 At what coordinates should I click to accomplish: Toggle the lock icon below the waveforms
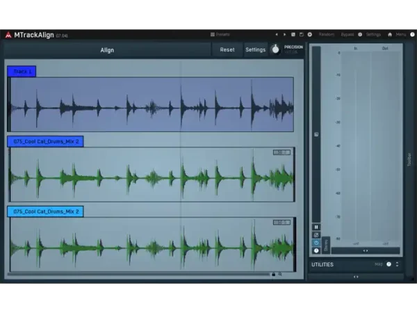click(273, 274)
